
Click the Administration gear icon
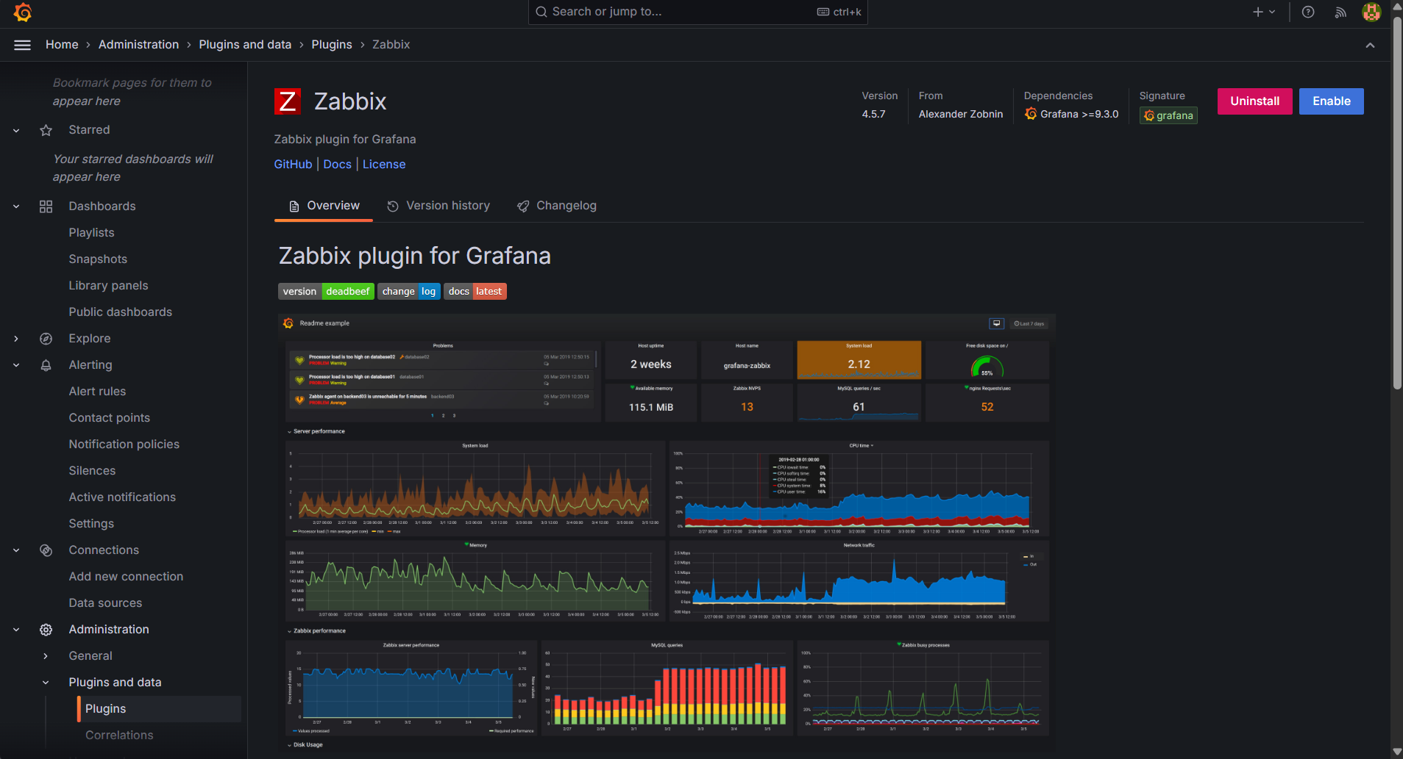click(46, 630)
